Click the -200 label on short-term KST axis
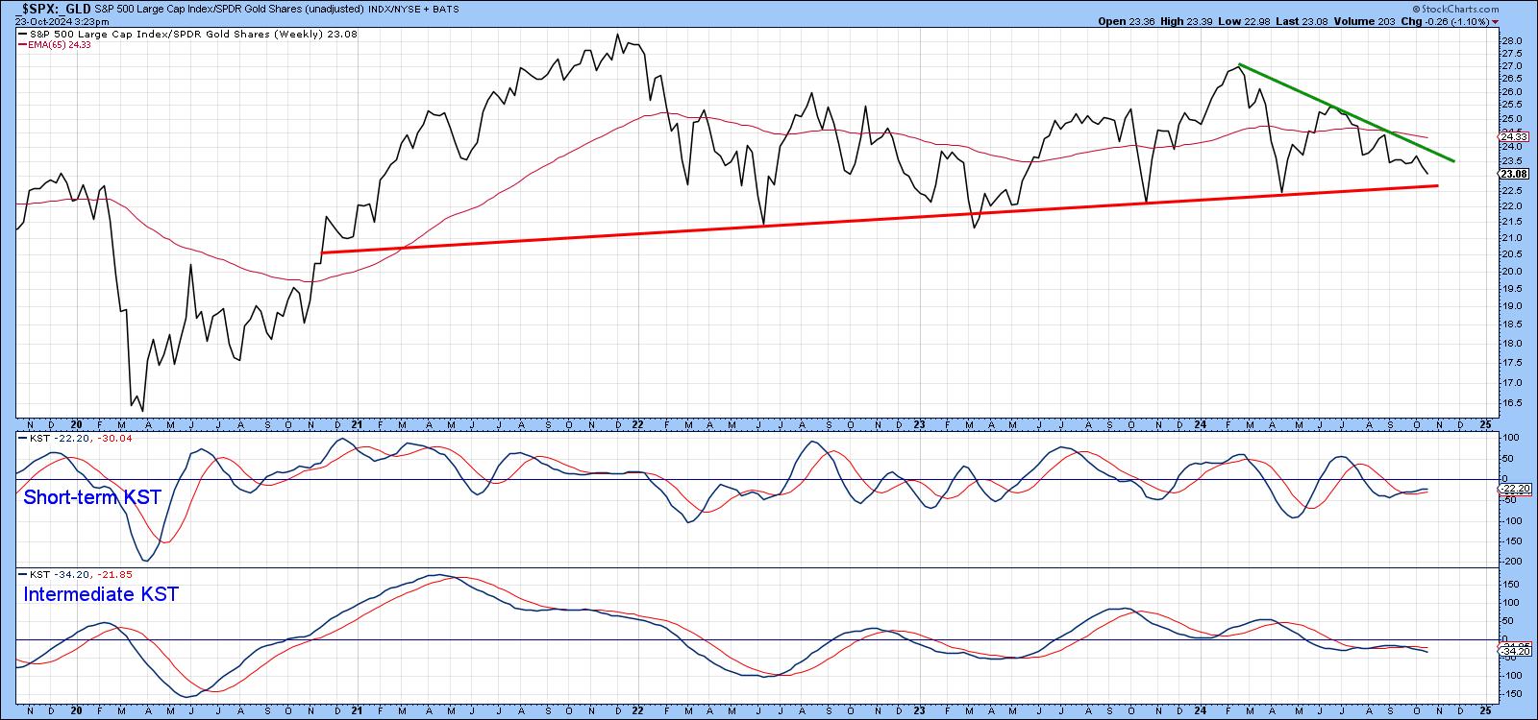 tap(1512, 561)
